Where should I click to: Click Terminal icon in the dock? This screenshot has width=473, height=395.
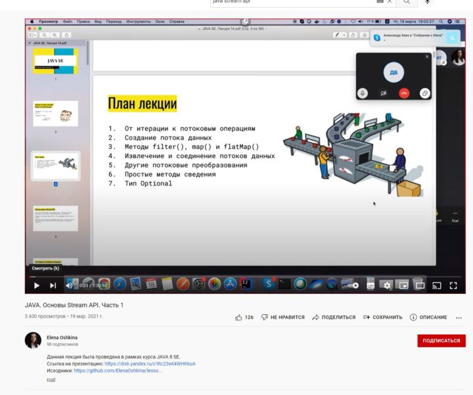284,284
